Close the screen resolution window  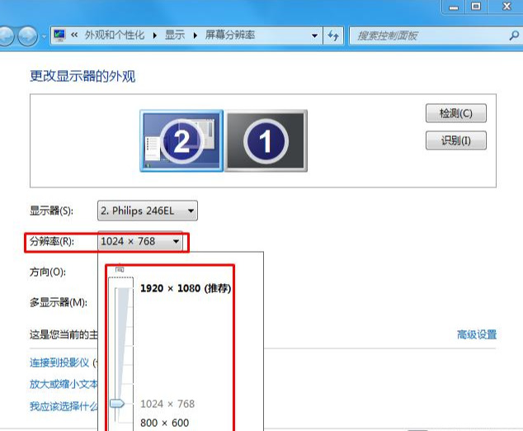click(x=507, y=7)
